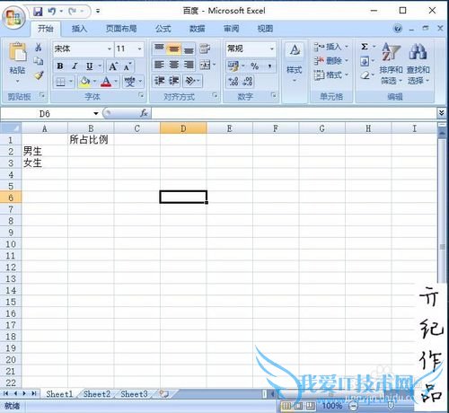Apply the yellow fill color

85,82
